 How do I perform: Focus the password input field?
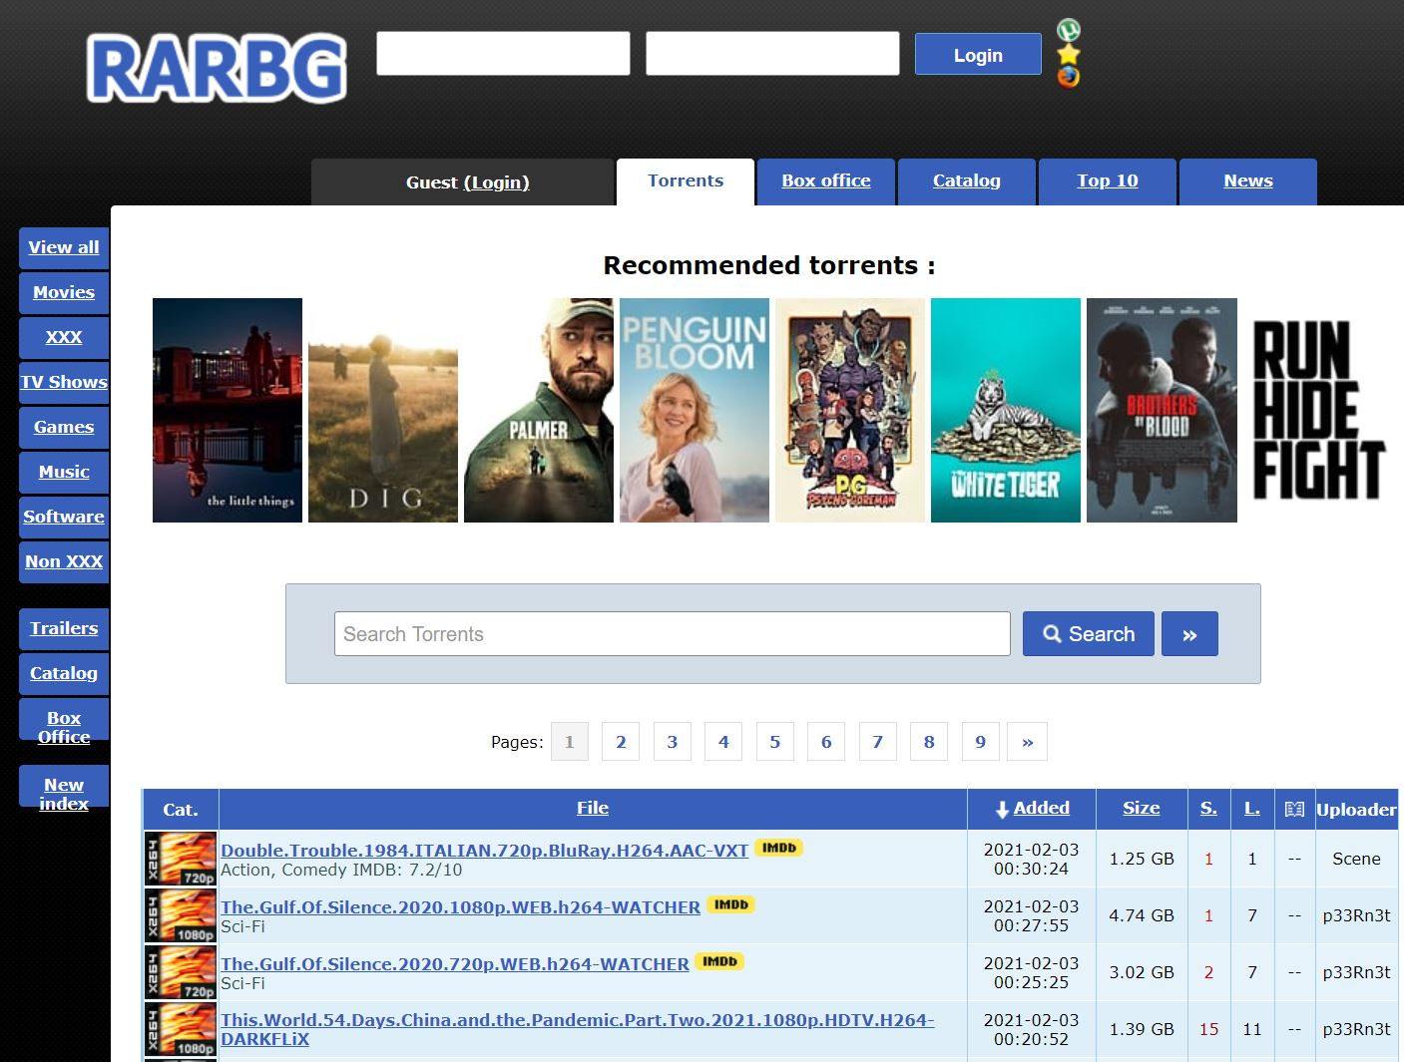(x=772, y=54)
